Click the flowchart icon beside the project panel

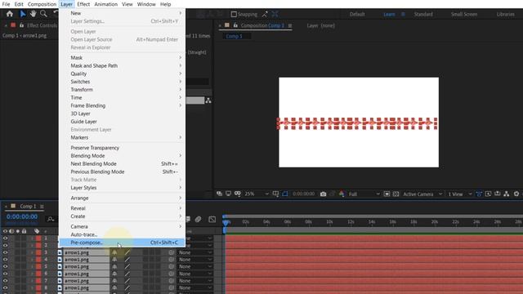tap(208, 100)
